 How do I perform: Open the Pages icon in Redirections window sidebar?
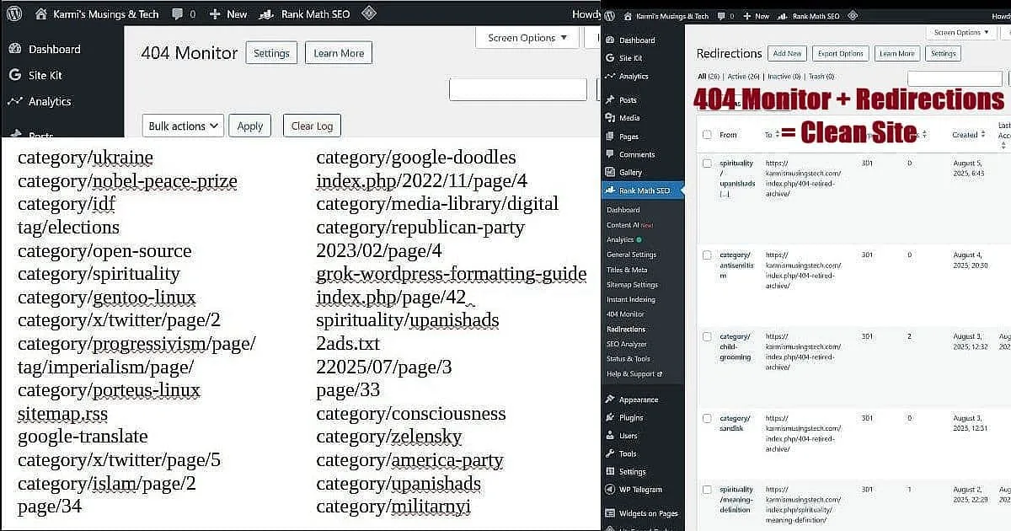[610, 136]
